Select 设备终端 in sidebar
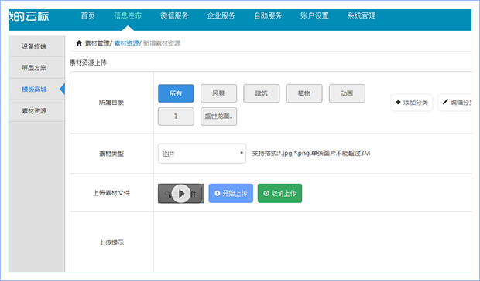The width and height of the screenshot is (480, 281). (x=36, y=46)
